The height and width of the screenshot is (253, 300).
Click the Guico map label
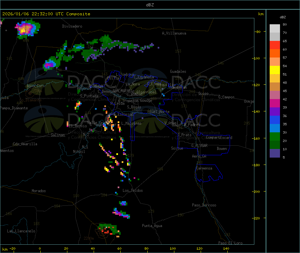203,93
